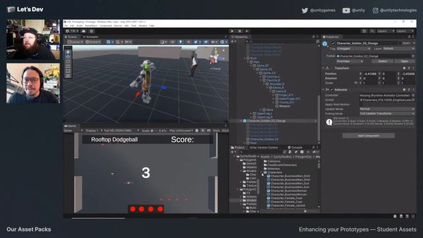Toggle 2D view mode in scene
The height and width of the screenshot is (238, 423).
pos(173,42)
